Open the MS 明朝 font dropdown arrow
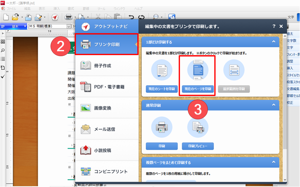This screenshot has height=187, width=300. pyautogui.click(x=69, y=26)
